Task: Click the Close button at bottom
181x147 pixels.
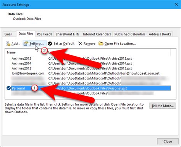Action: pos(168,141)
